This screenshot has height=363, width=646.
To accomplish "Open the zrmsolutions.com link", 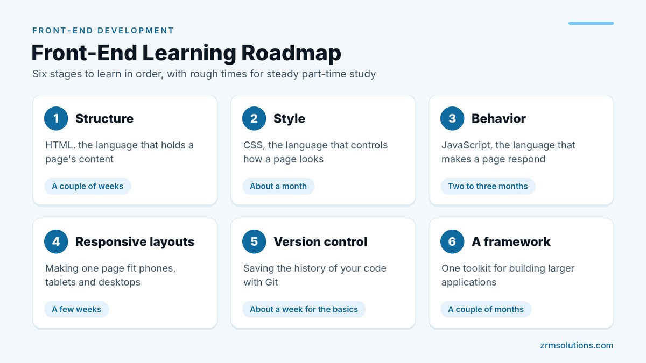I will pos(577,345).
